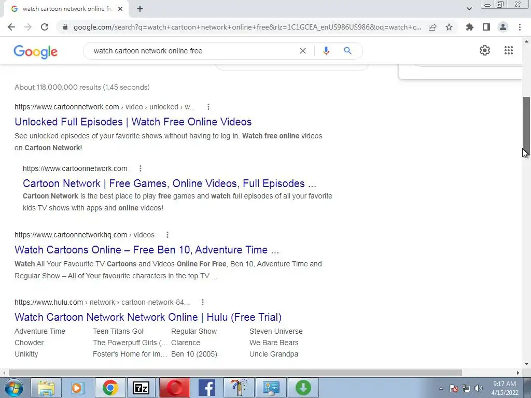Viewport: 531px width, 398px height.
Task: Click the vertical scrollbar down arrow
Action: tap(527, 364)
